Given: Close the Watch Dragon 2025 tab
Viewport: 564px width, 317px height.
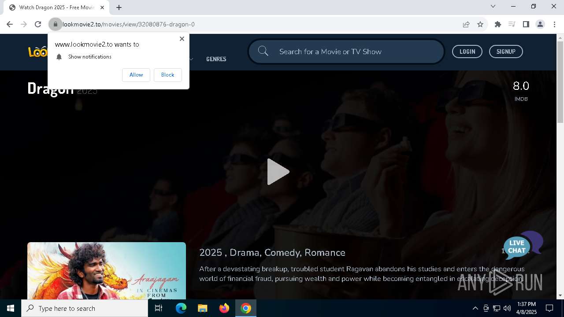Looking at the screenshot, I should pos(102,7).
